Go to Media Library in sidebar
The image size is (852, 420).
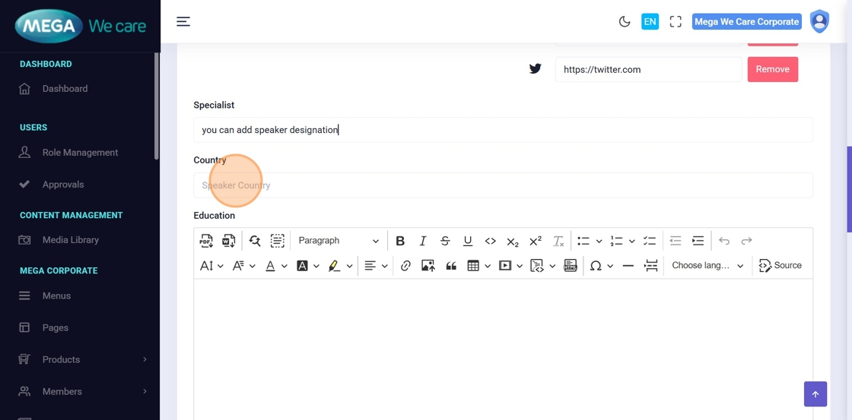click(x=71, y=240)
